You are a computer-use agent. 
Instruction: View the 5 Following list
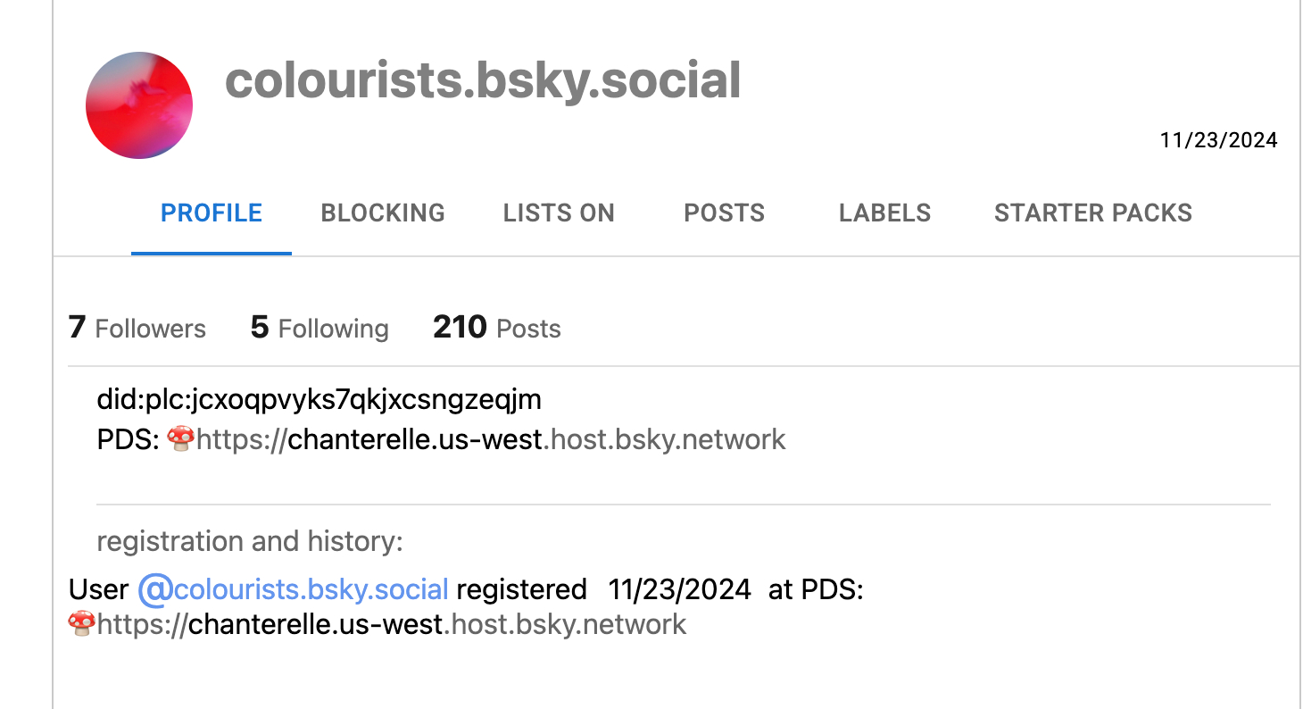pyautogui.click(x=320, y=329)
